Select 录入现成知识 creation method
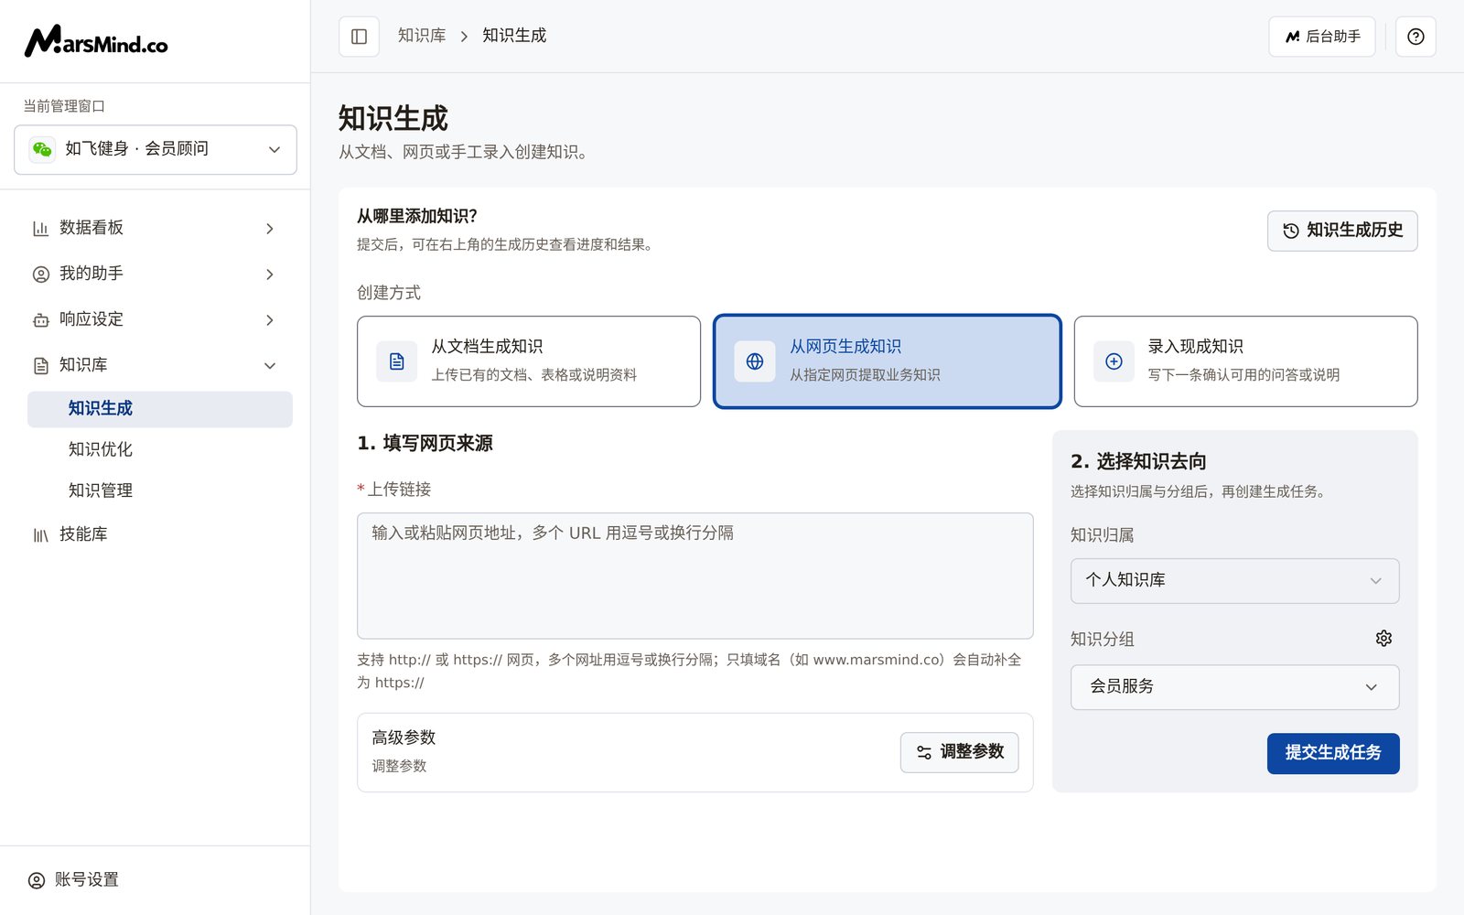The image size is (1464, 915). [x=1245, y=361]
